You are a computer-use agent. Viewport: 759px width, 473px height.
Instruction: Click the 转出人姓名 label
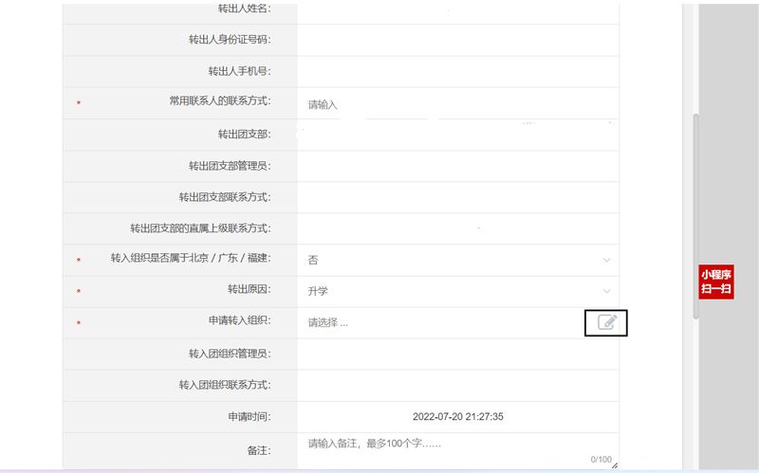tap(244, 9)
